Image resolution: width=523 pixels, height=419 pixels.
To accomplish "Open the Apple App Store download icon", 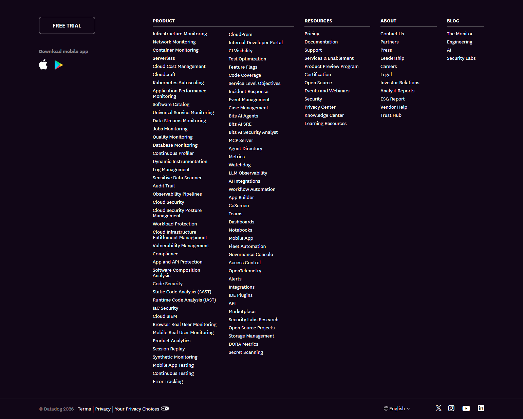I will click(x=43, y=65).
